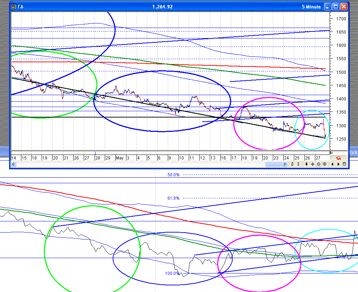
Task: Select the 'May' label on date axis
Action: [120, 158]
